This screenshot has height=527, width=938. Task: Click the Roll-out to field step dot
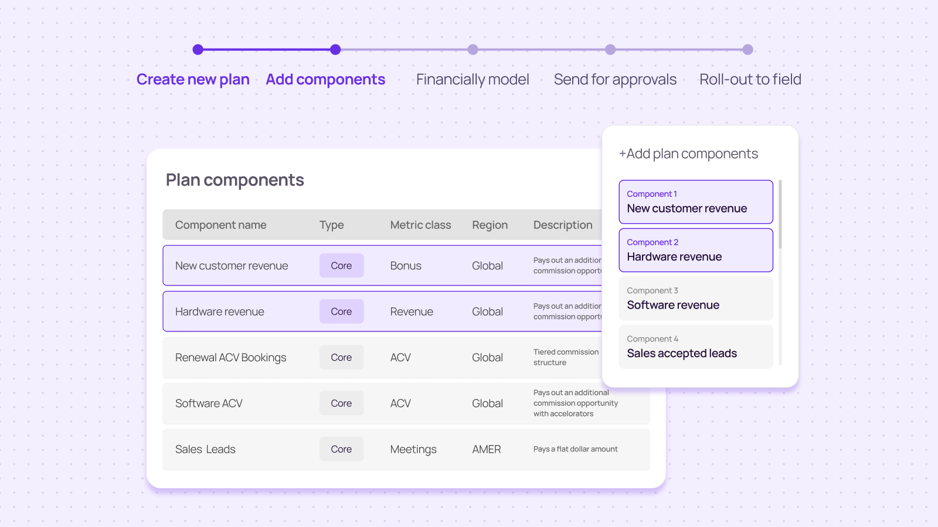[747, 50]
